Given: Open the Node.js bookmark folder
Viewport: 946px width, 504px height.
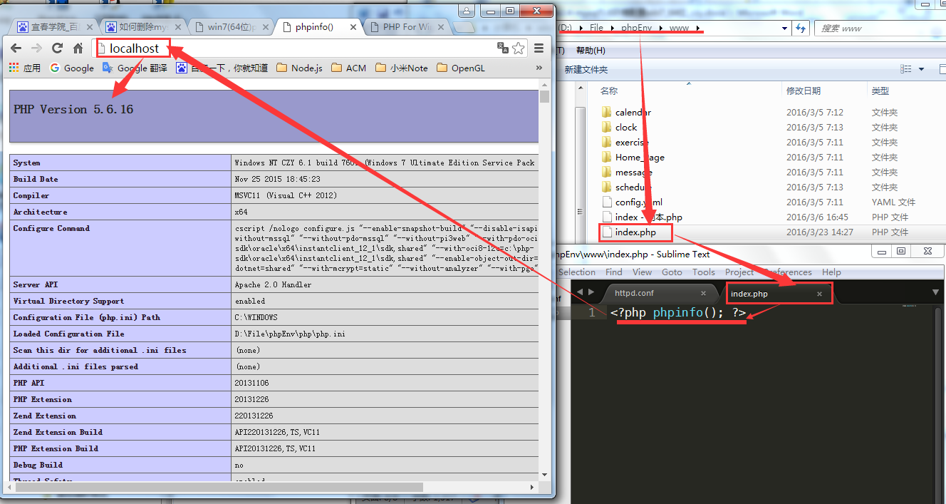Looking at the screenshot, I should 299,68.
